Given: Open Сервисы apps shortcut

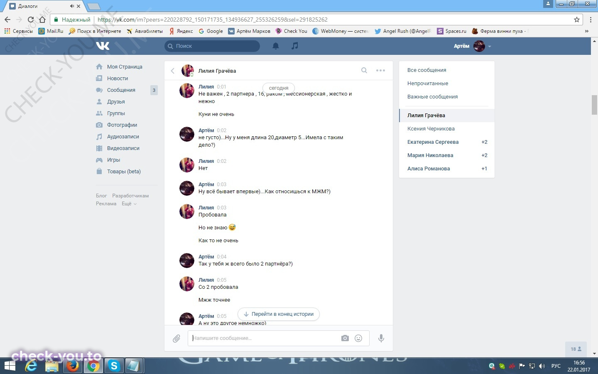Looking at the screenshot, I should click(18, 31).
